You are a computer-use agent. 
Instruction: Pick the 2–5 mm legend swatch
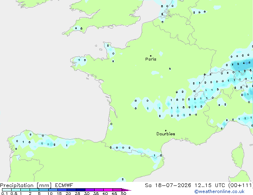pos(34,190)
